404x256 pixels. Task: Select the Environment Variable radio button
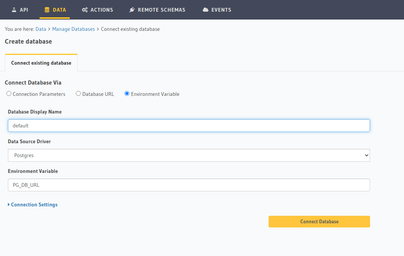point(127,94)
